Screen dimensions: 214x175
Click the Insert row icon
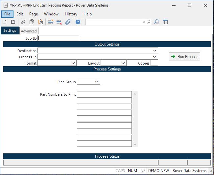[51, 22]
